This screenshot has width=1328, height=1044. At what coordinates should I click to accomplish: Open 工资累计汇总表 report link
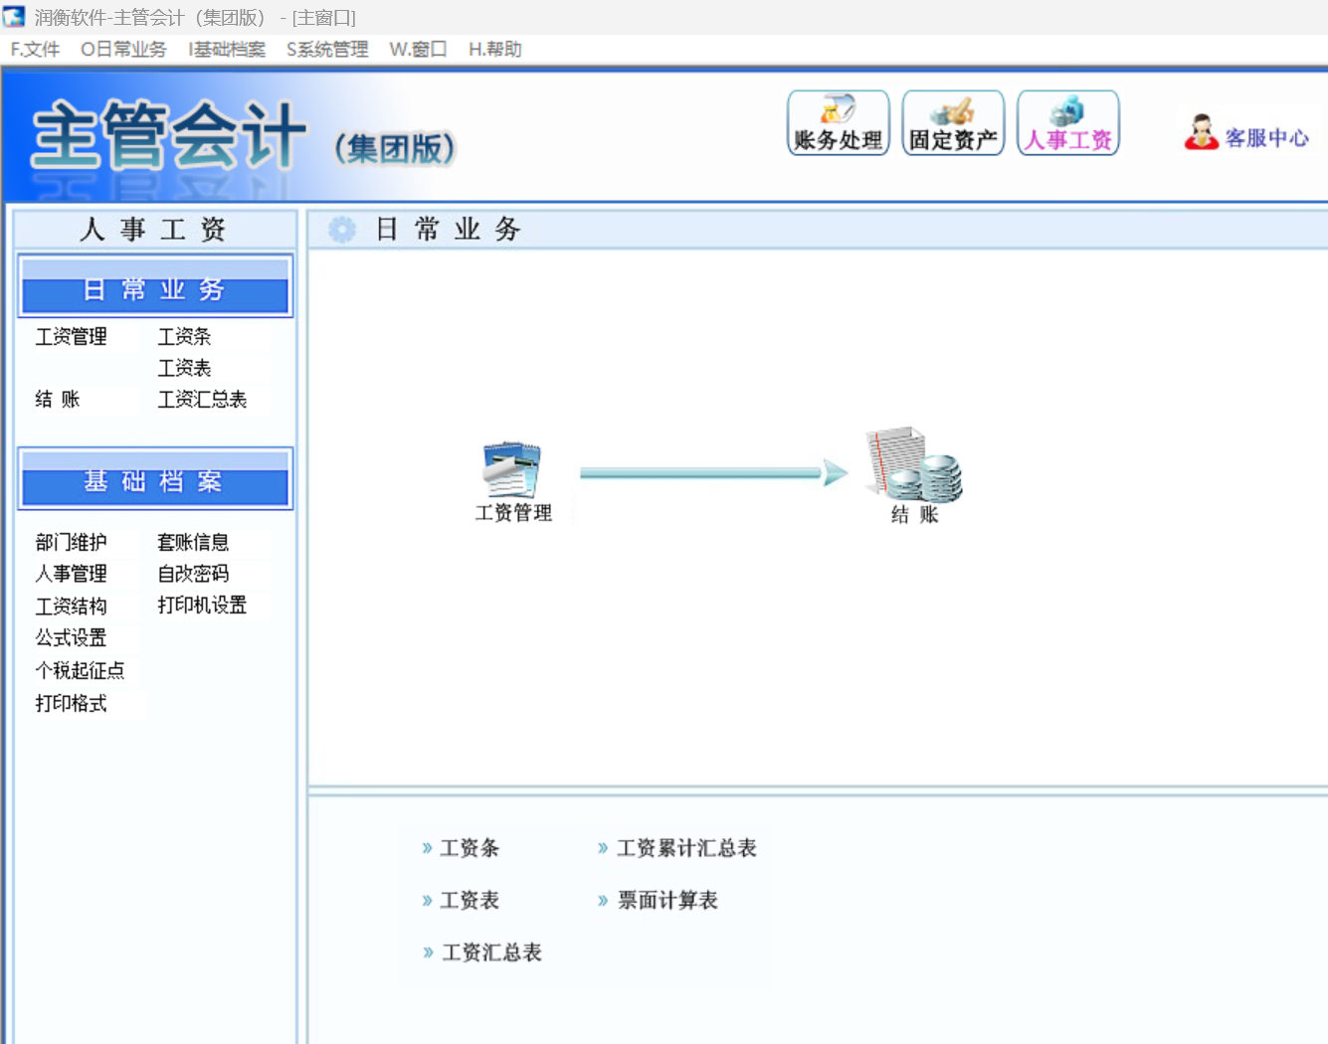pyautogui.click(x=686, y=848)
